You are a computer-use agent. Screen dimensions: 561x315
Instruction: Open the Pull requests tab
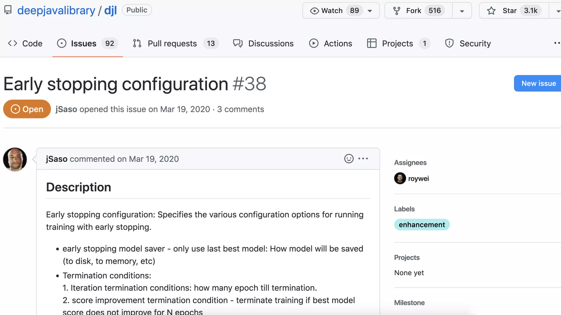pos(176,43)
